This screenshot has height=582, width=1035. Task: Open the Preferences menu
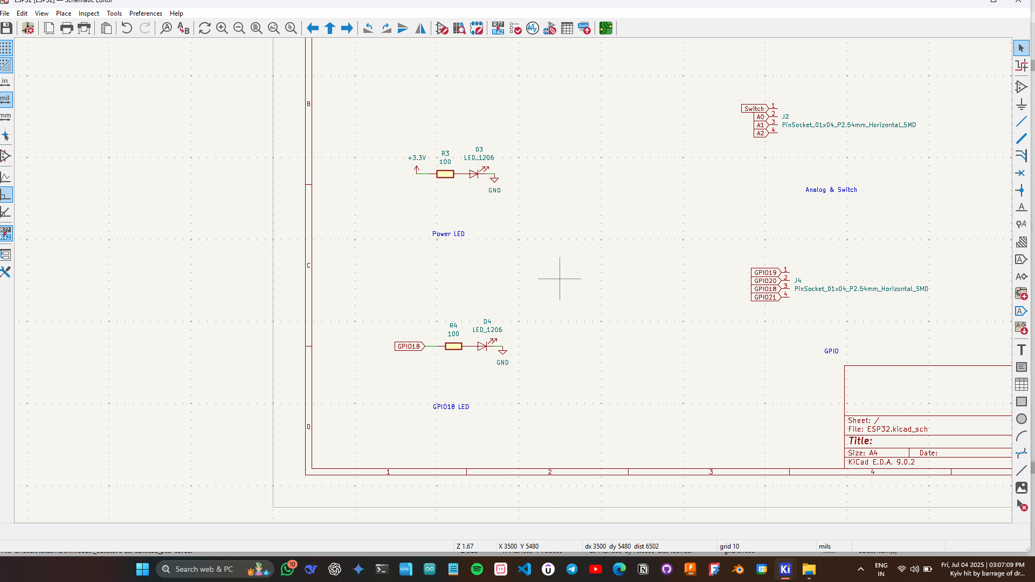point(146,13)
